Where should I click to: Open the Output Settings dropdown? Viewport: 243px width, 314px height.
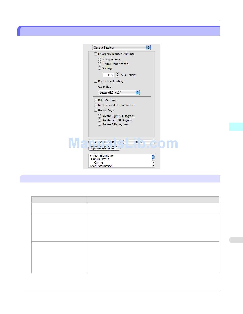pyautogui.click(x=121, y=48)
